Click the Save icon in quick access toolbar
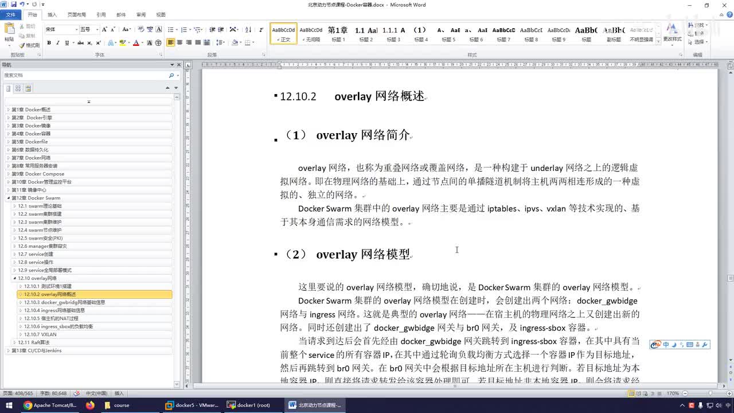Viewport: 734px width, 413px height. point(13,5)
